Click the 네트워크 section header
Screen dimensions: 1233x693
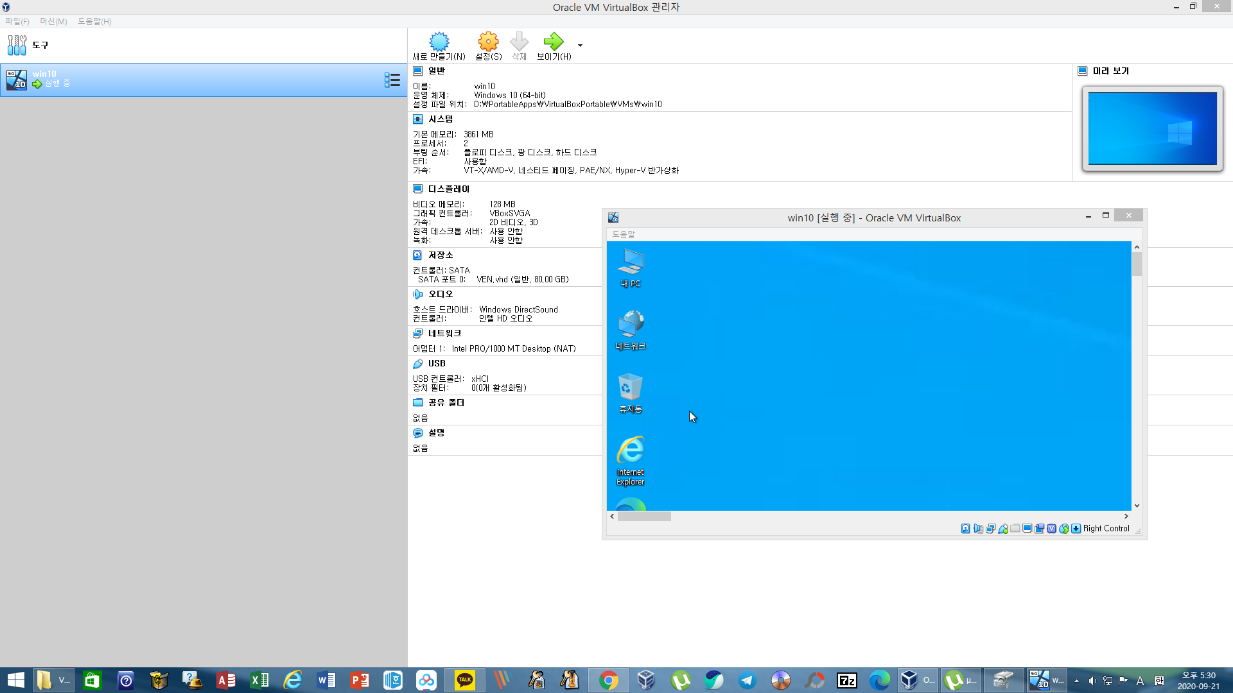coord(444,333)
